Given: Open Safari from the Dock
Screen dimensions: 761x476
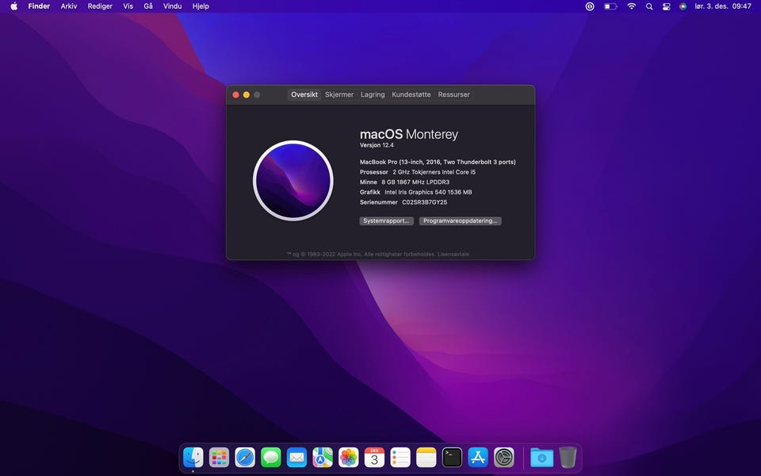Looking at the screenshot, I should 245,457.
